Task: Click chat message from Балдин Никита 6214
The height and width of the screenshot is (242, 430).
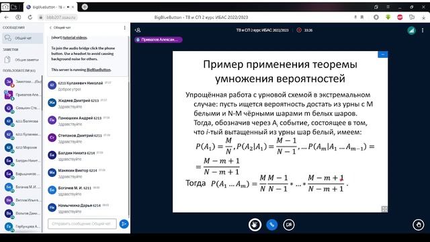Action: click(87, 156)
